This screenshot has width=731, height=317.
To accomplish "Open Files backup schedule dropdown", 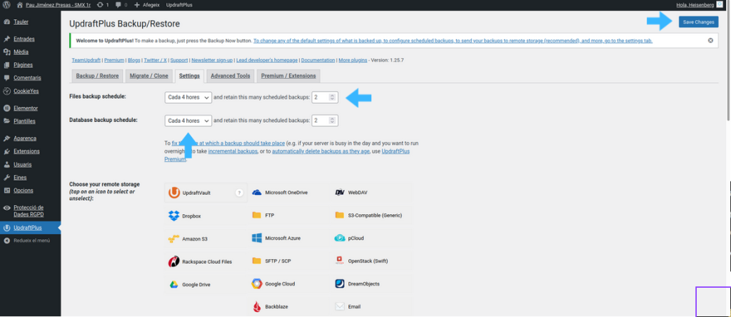I will (188, 97).
